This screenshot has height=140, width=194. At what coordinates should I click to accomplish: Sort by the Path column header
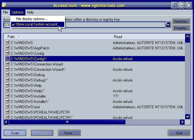coord(57,37)
